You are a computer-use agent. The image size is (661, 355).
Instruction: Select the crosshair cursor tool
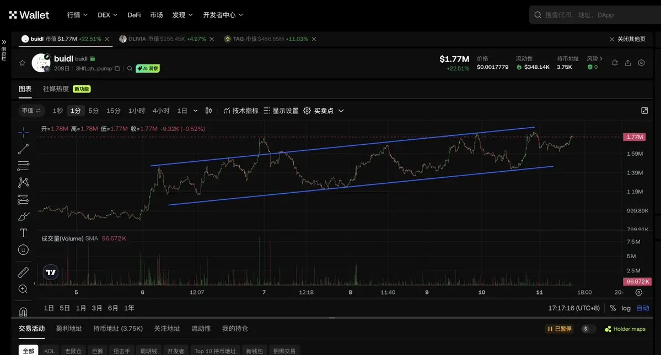23,133
